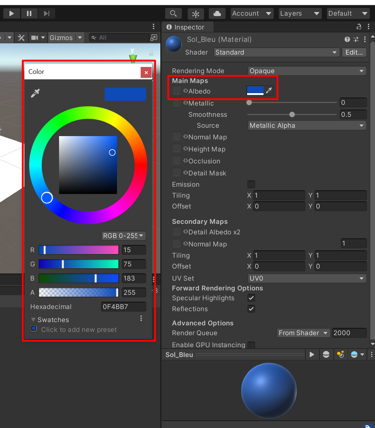Screen dimensions: 375x428
Task: Open the search icon in the top toolbar
Action: [x=173, y=13]
